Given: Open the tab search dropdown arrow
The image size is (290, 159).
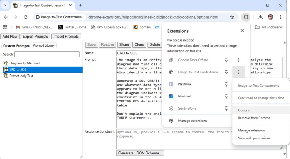Looking at the screenshot, I should (5, 5).
